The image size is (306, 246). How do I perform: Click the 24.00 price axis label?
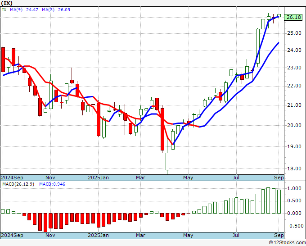point(294,50)
